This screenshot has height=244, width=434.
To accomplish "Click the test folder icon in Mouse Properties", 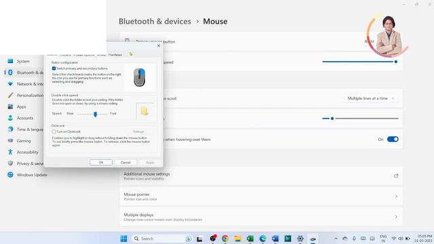I will 144,111.
